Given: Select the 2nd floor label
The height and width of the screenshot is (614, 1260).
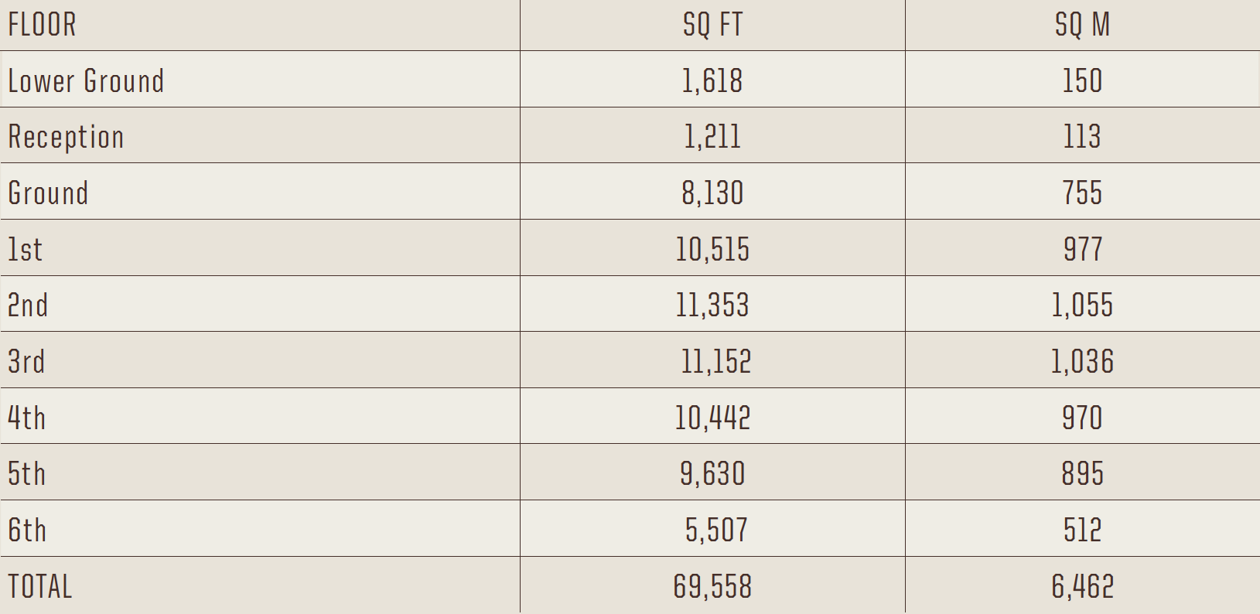Looking at the screenshot, I should pos(28,305).
